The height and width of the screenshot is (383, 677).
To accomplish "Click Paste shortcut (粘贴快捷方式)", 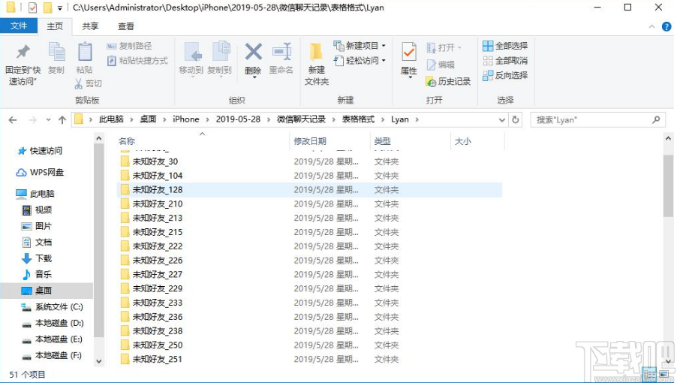I will (137, 60).
